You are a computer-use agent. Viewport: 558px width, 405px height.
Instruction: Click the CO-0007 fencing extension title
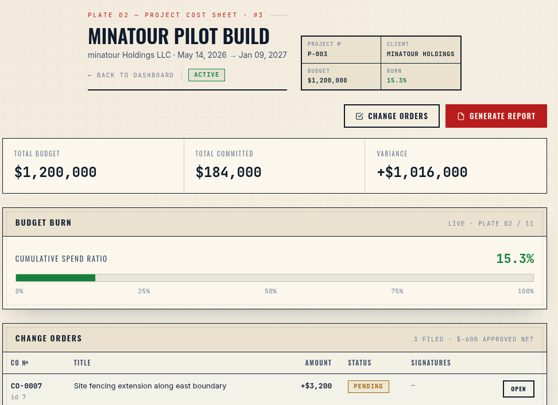click(x=150, y=386)
